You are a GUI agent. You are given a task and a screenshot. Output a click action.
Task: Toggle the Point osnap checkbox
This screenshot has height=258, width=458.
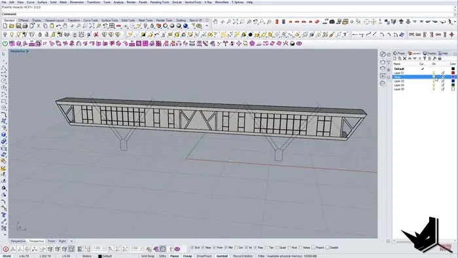pyautogui.click(x=214, y=248)
